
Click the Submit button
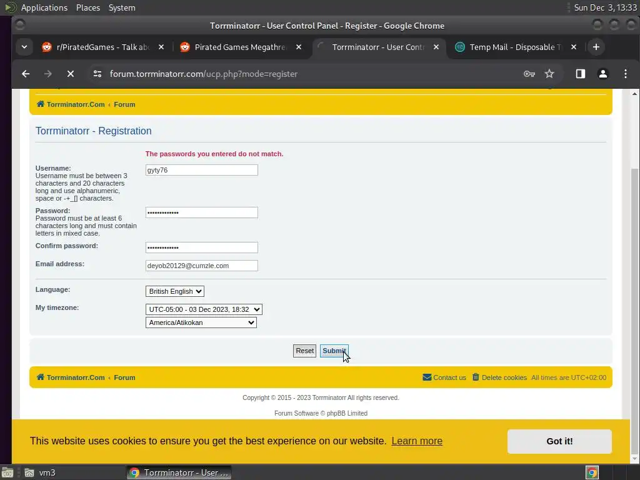coord(334,351)
